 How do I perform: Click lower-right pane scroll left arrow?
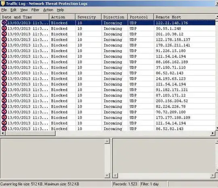[115, 175]
